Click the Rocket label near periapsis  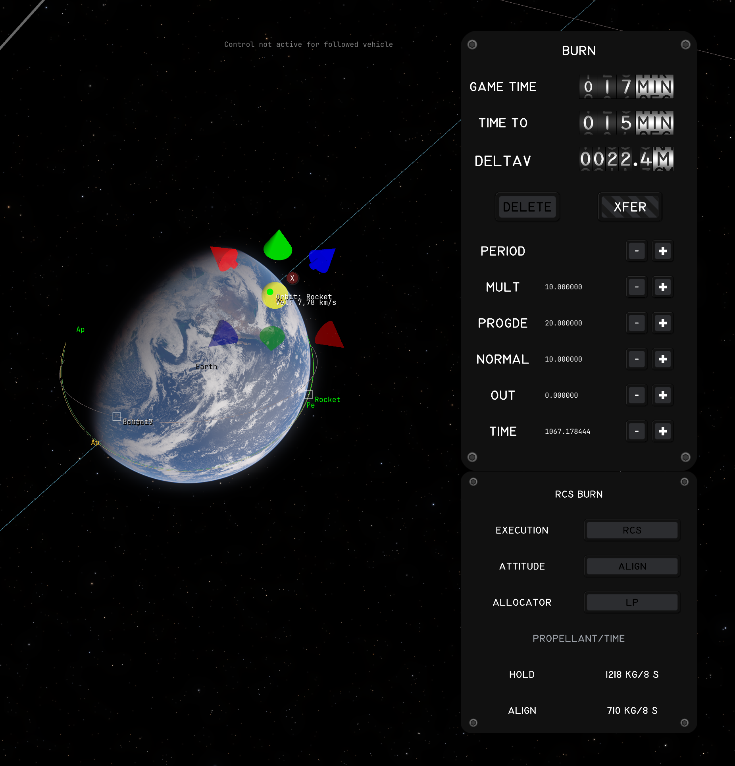pyautogui.click(x=327, y=400)
